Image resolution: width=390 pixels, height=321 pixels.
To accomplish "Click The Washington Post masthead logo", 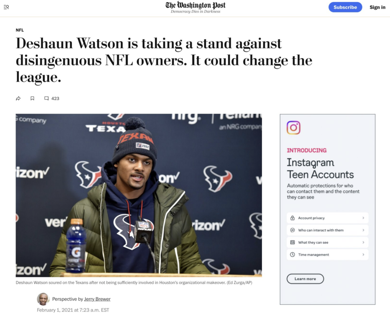I will pos(195,7).
